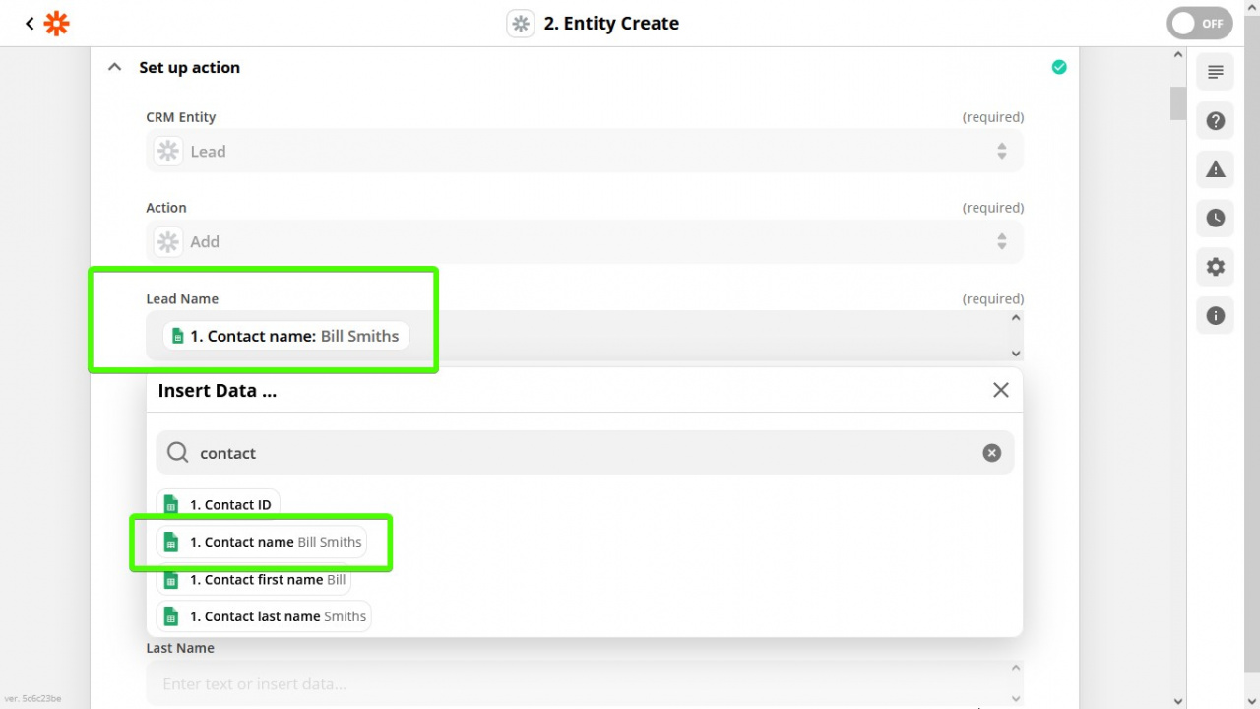Open the help question mark icon
Image resolution: width=1260 pixels, height=709 pixels.
pyautogui.click(x=1216, y=121)
